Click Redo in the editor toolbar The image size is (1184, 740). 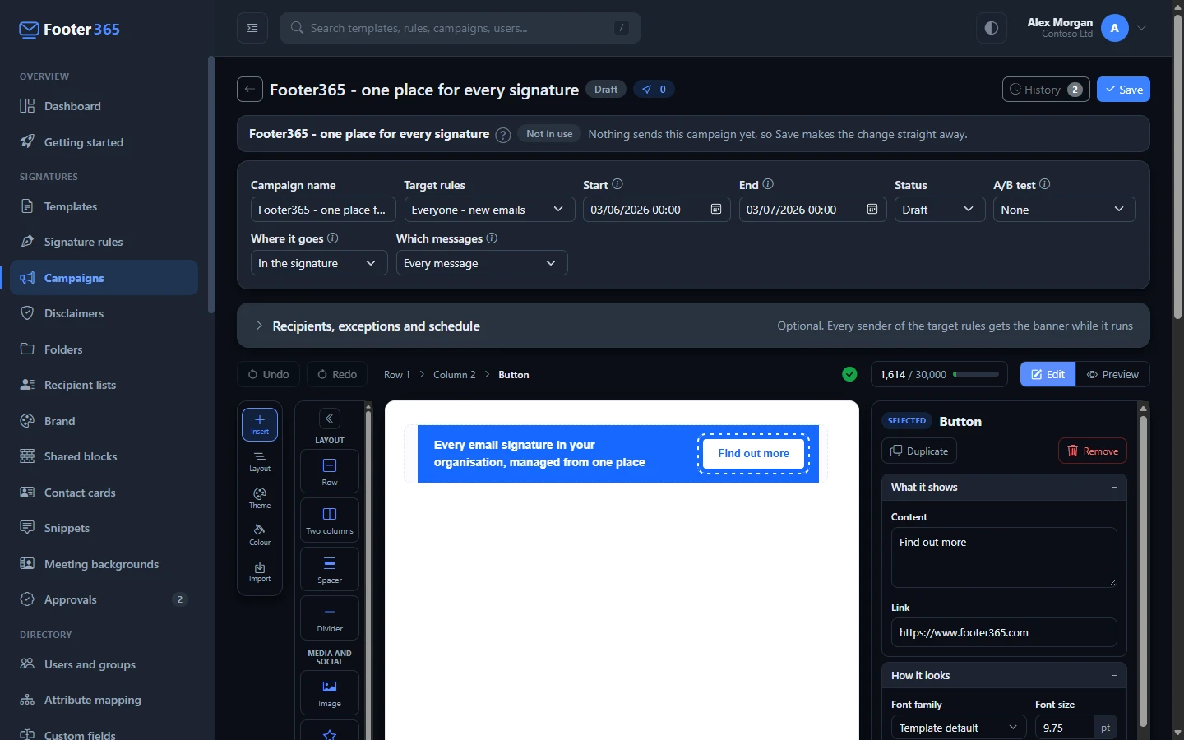tap(337, 374)
